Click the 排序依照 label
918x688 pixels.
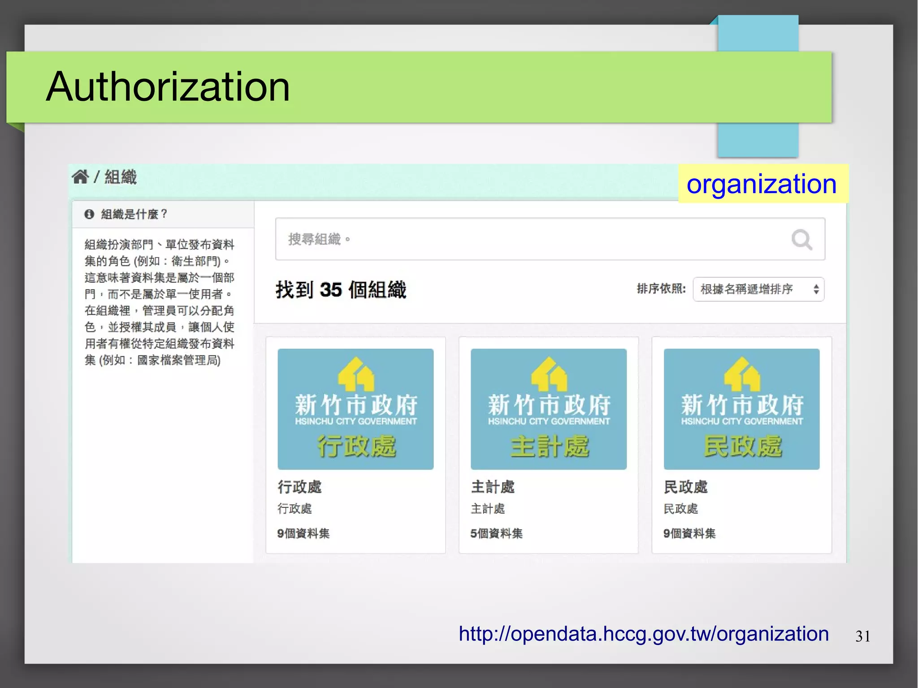pyautogui.click(x=661, y=289)
